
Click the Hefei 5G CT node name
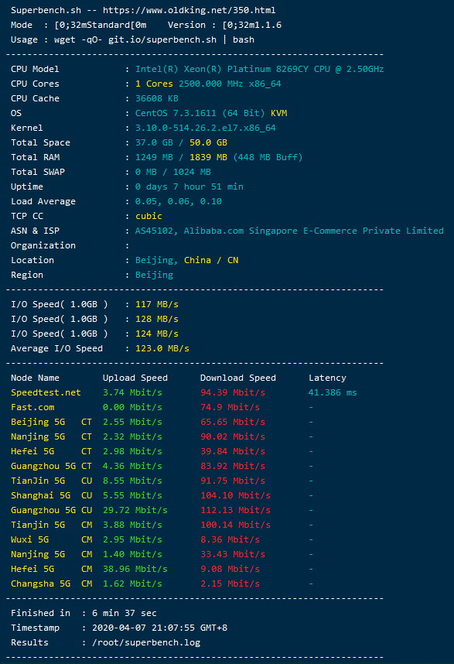pyautogui.click(x=51, y=451)
